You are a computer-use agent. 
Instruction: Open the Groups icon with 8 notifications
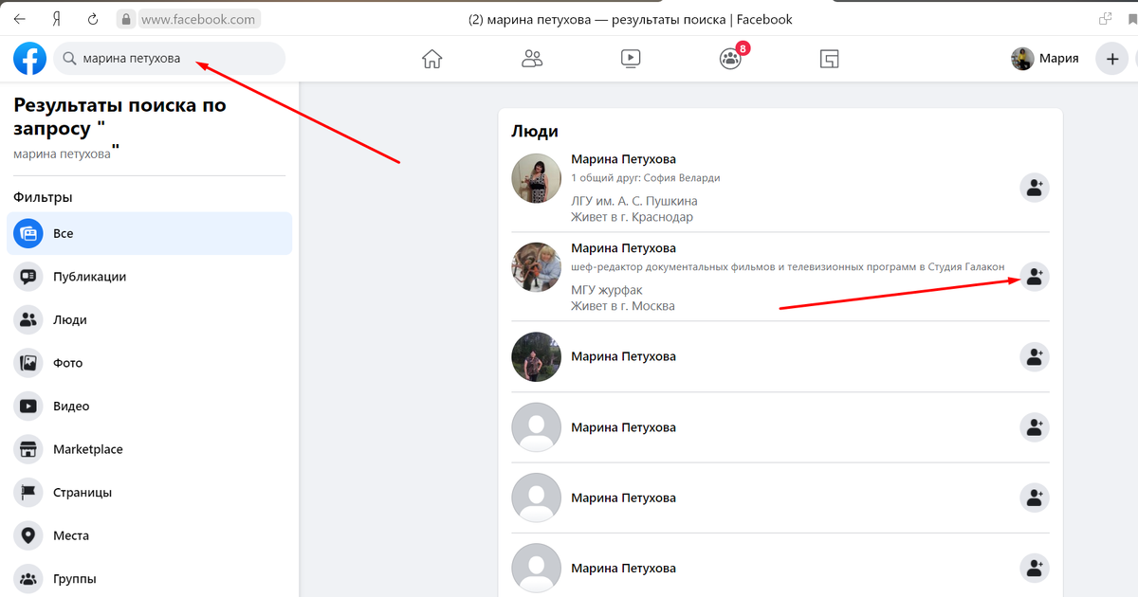[x=730, y=59]
